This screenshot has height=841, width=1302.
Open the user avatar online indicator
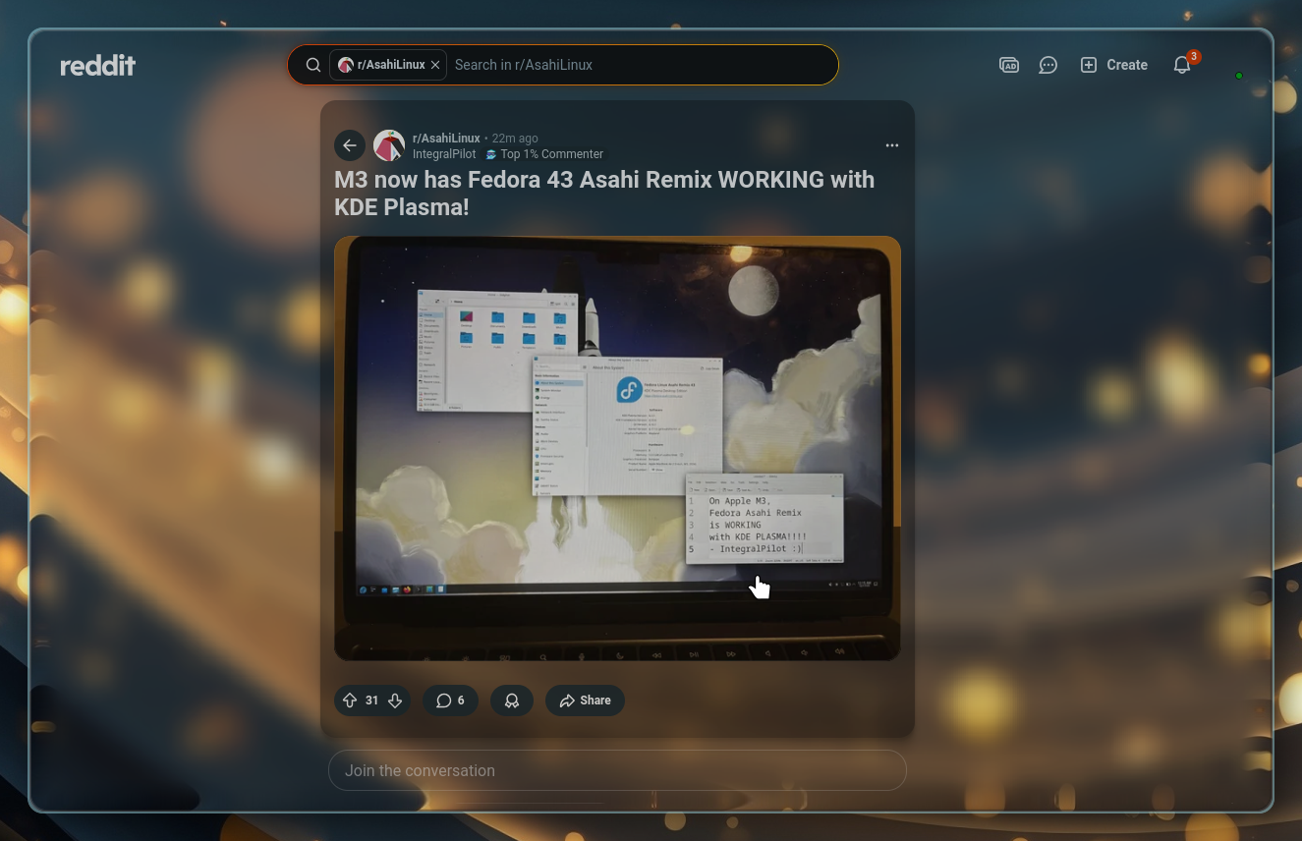[1239, 76]
